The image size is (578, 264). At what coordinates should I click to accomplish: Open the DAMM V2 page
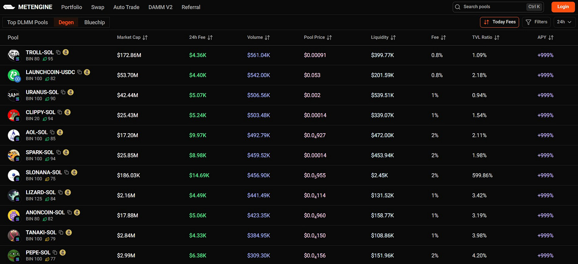[160, 7]
